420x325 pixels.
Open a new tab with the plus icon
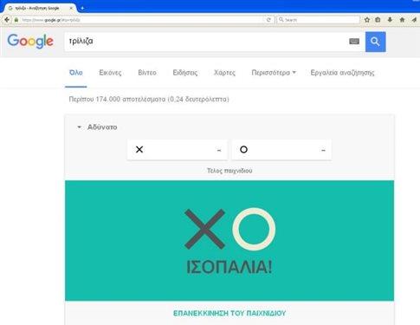pyautogui.click(x=82, y=8)
